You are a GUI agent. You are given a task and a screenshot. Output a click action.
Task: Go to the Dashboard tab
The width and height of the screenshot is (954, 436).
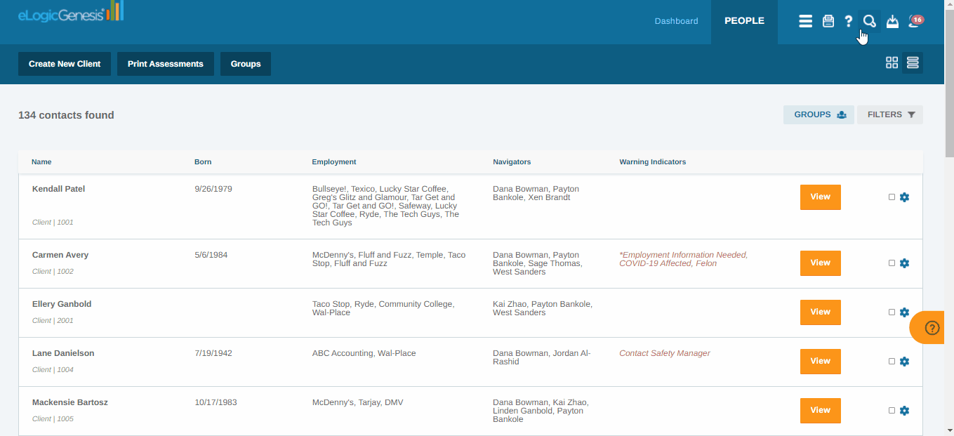(x=676, y=21)
